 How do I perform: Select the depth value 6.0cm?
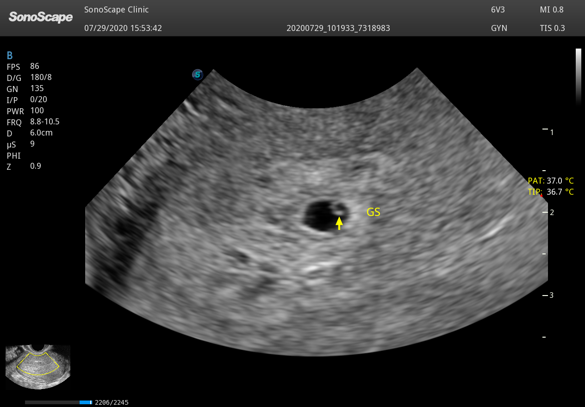coord(41,133)
